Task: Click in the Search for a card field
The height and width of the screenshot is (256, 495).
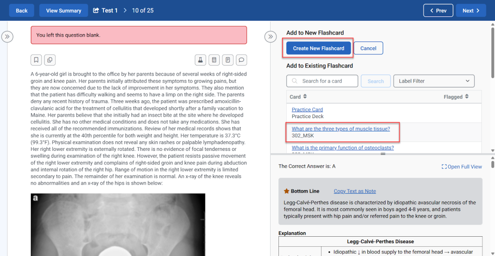Action: click(322, 81)
